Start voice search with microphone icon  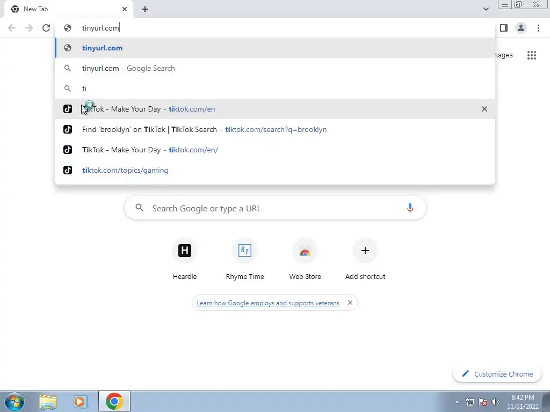click(410, 208)
